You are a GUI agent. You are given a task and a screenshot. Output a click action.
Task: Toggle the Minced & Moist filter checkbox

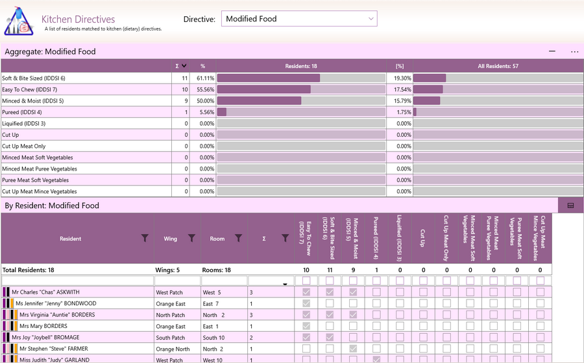point(353,281)
